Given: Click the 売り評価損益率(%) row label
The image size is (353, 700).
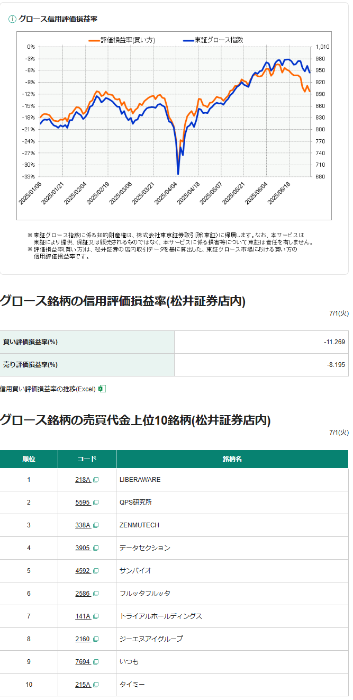Looking at the screenshot, I should click(x=30, y=365).
